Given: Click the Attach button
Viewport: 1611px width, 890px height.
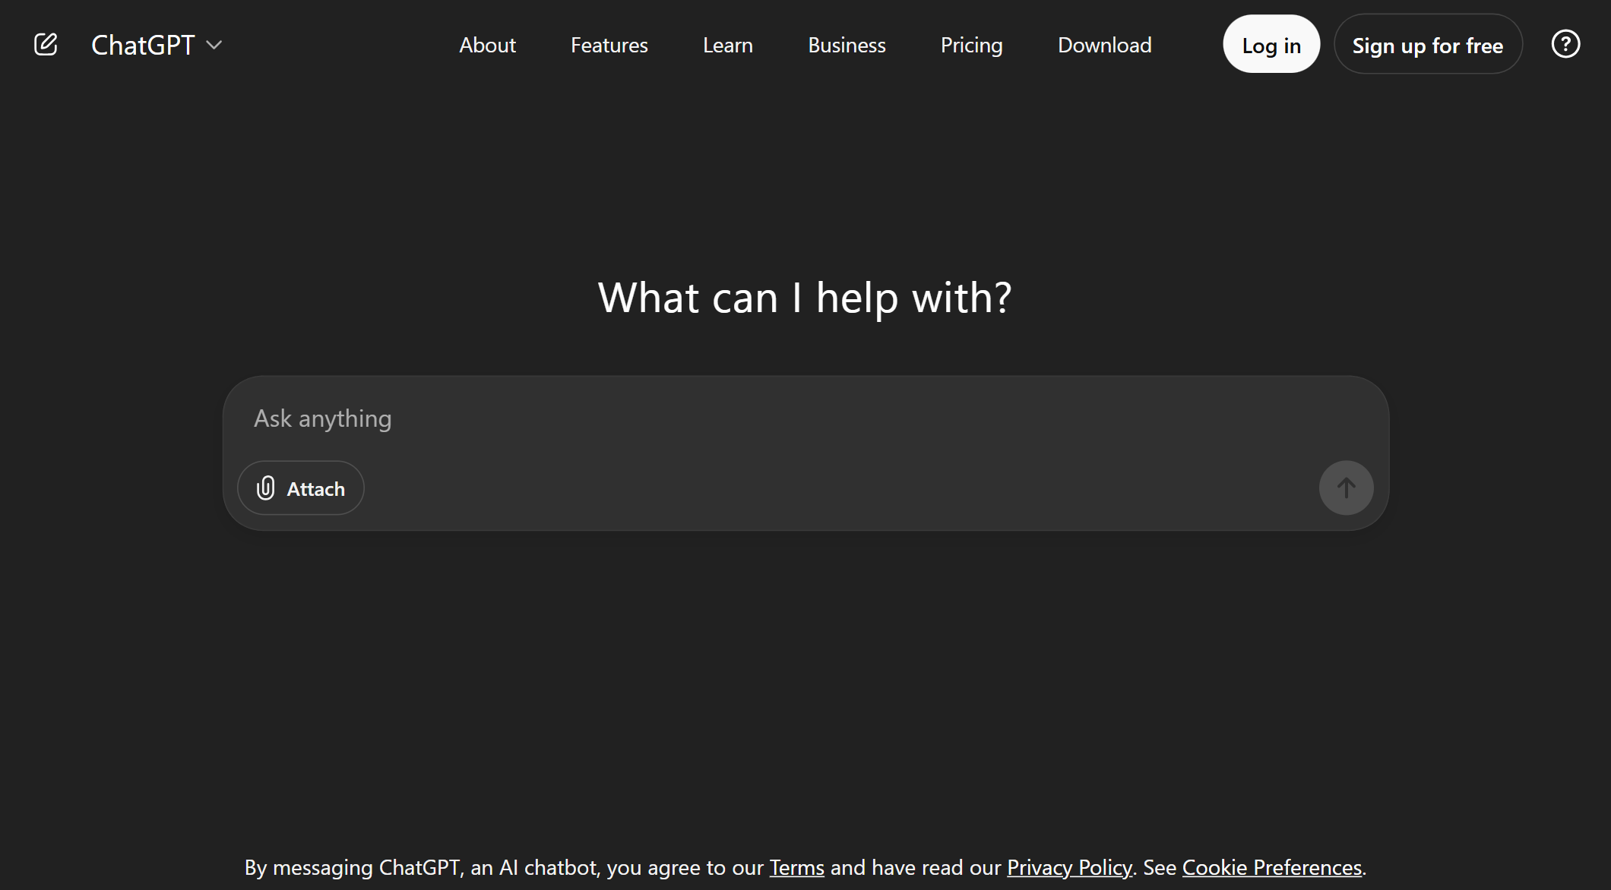Looking at the screenshot, I should 300,488.
